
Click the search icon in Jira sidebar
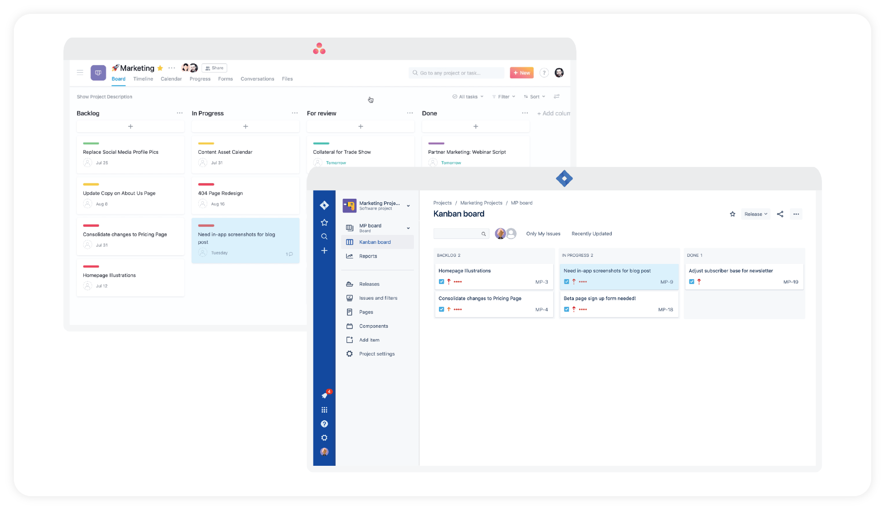pyautogui.click(x=324, y=237)
